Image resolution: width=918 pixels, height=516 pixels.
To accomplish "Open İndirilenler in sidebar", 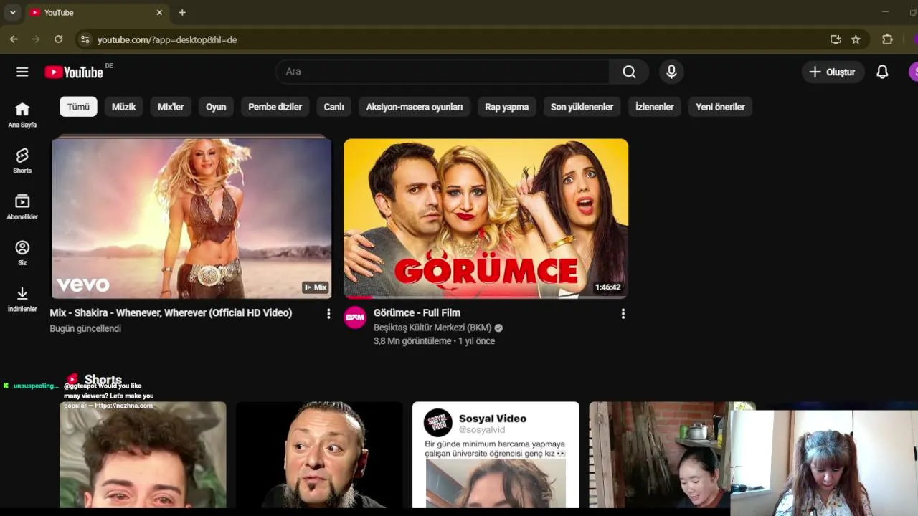I will click(22, 299).
